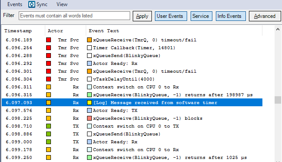Open the View menu
This screenshot has width=282, height=162.
click(62, 4)
